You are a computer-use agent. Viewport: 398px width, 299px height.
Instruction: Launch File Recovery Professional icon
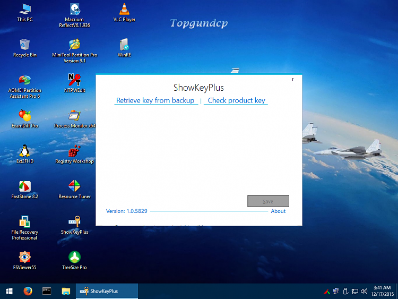click(24, 228)
